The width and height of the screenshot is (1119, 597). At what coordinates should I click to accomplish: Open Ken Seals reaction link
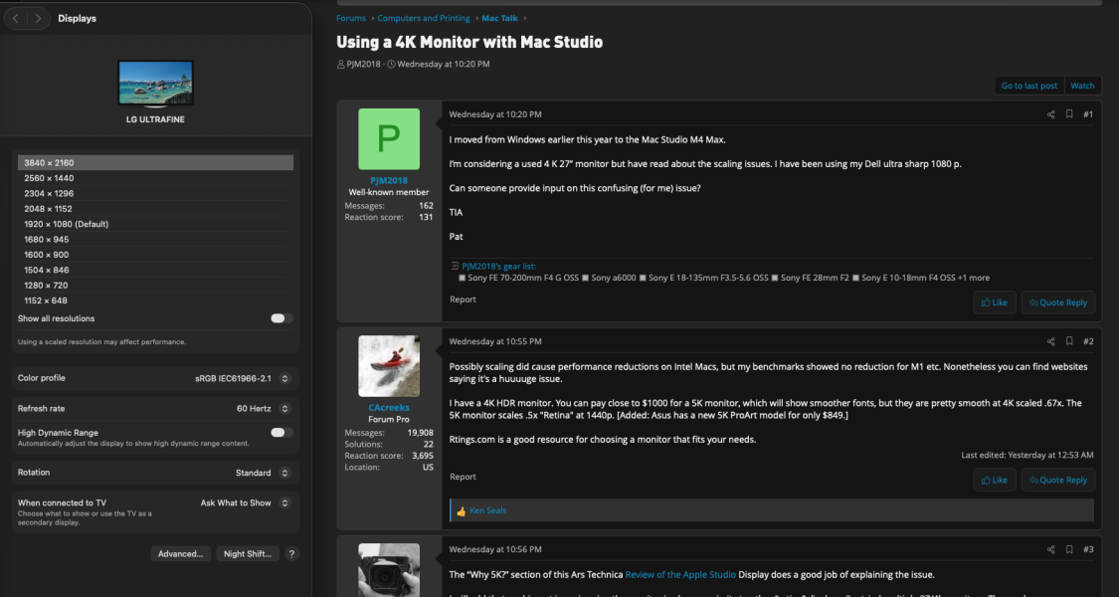488,510
